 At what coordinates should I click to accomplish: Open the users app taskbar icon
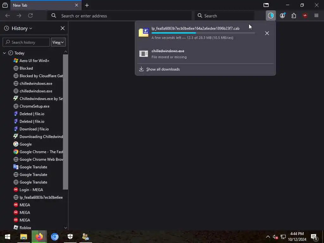85,237
